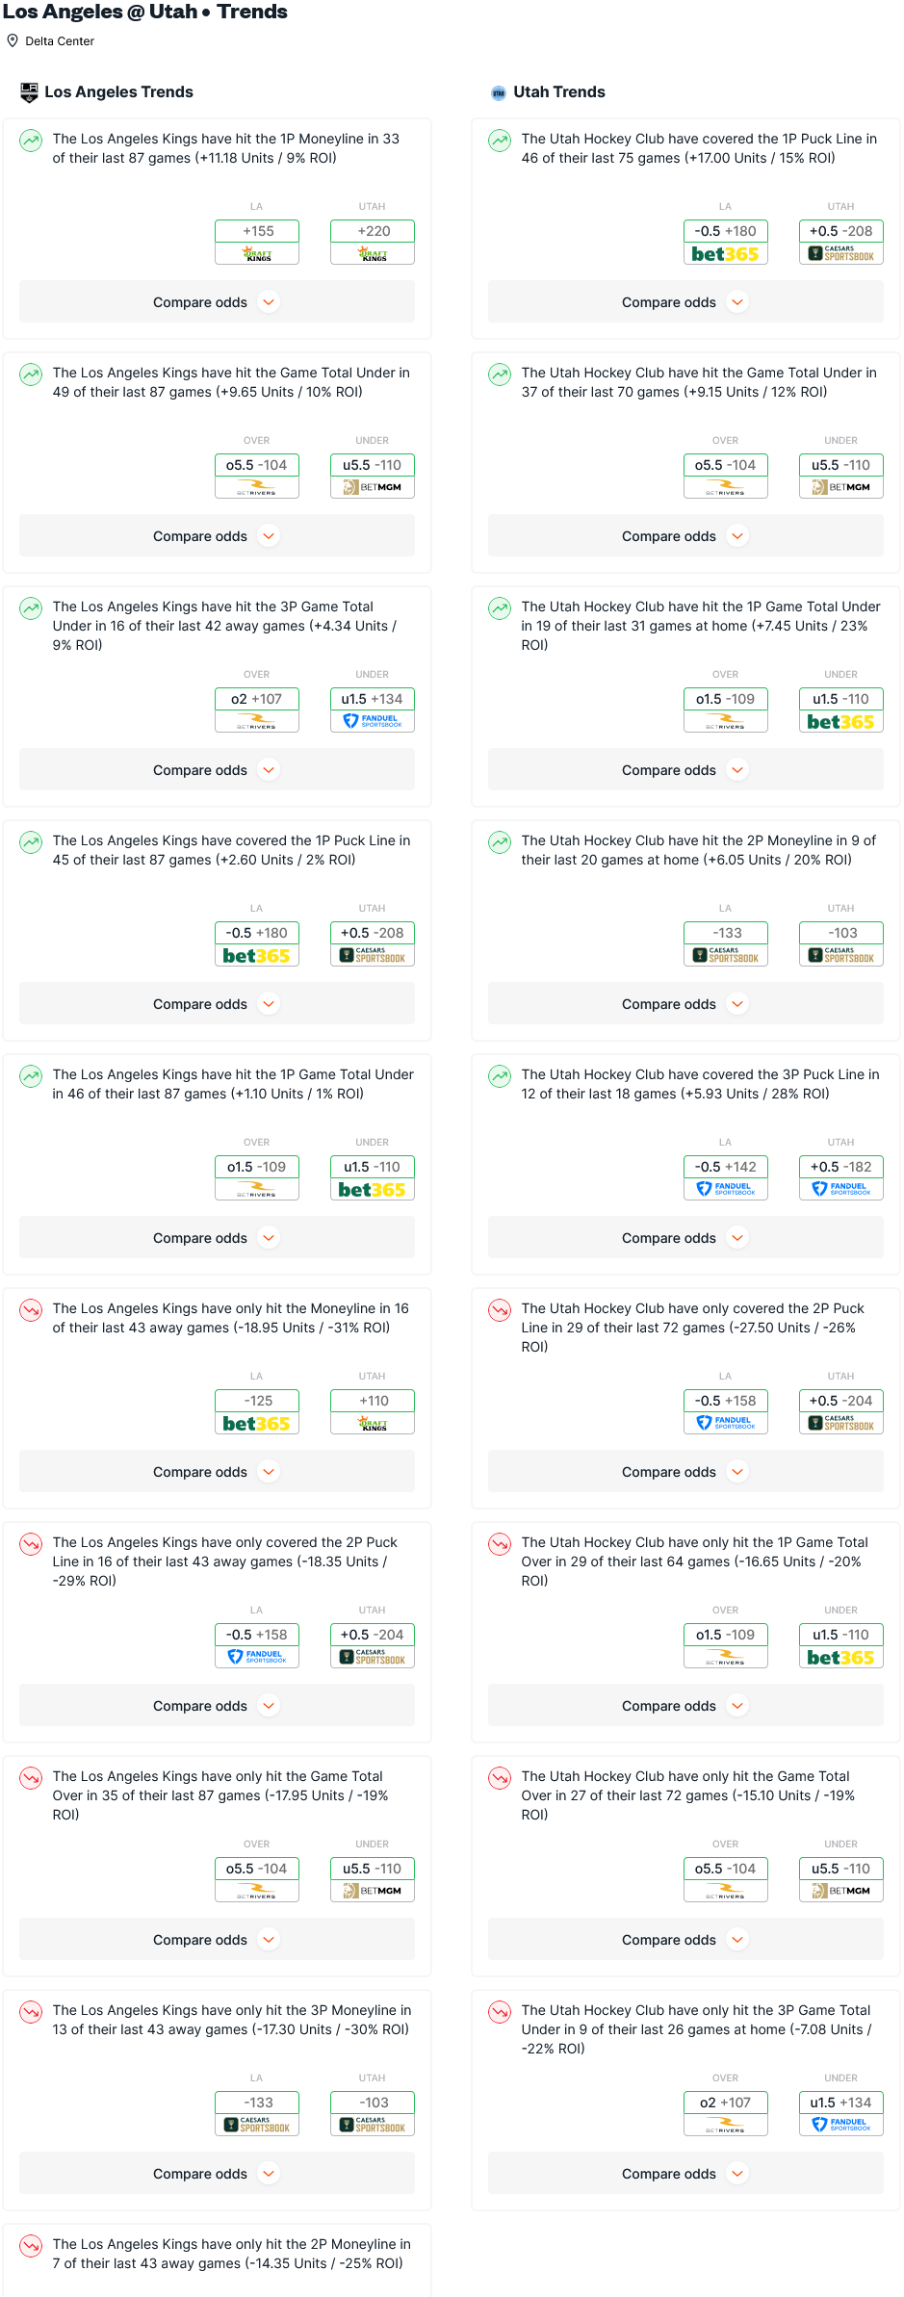This screenshot has height=2297, width=904.
Task: Pick +0.5 -182 FanDuel Utah puck line odds
Action: pyautogui.click(x=841, y=1177)
